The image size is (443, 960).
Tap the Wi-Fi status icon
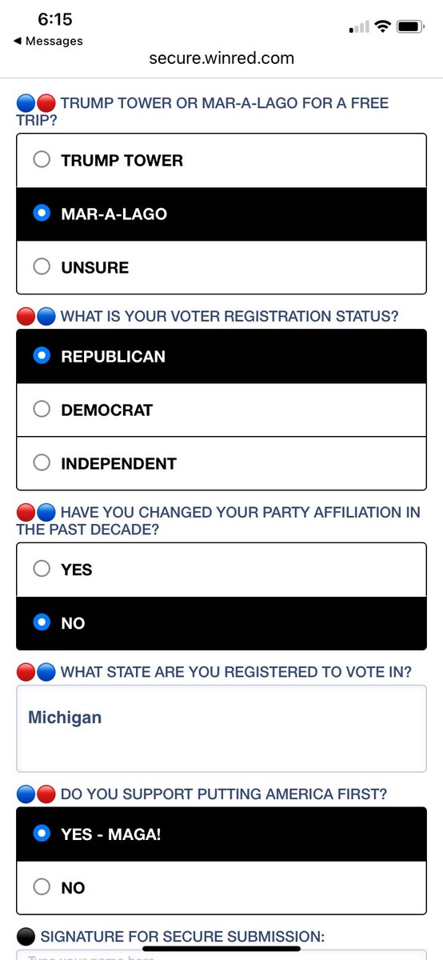tap(382, 26)
